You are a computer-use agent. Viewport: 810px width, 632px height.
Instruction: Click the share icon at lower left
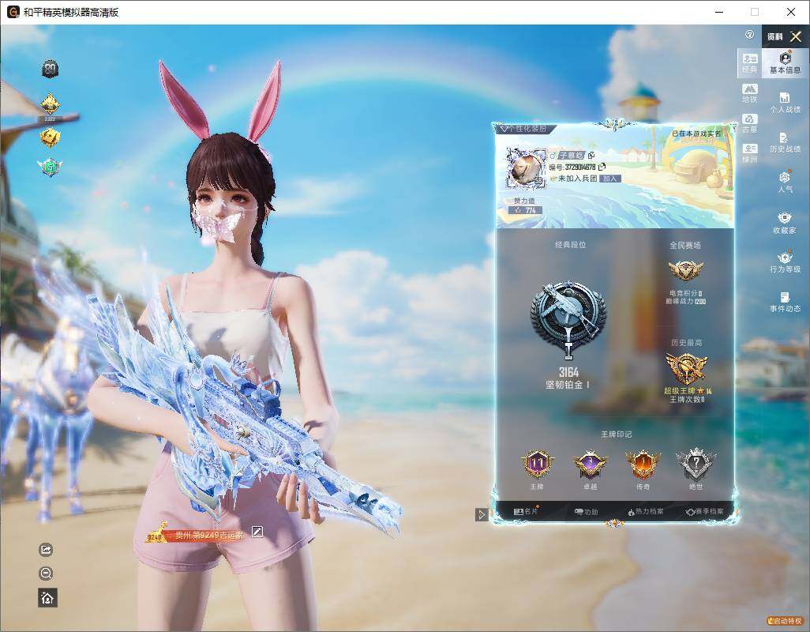point(46,549)
